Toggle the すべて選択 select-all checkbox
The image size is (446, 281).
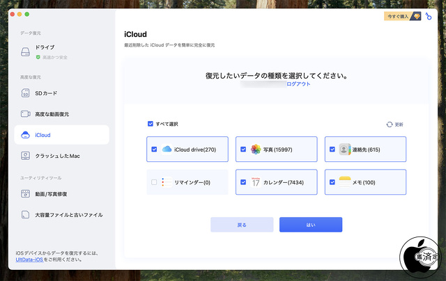[x=151, y=124]
